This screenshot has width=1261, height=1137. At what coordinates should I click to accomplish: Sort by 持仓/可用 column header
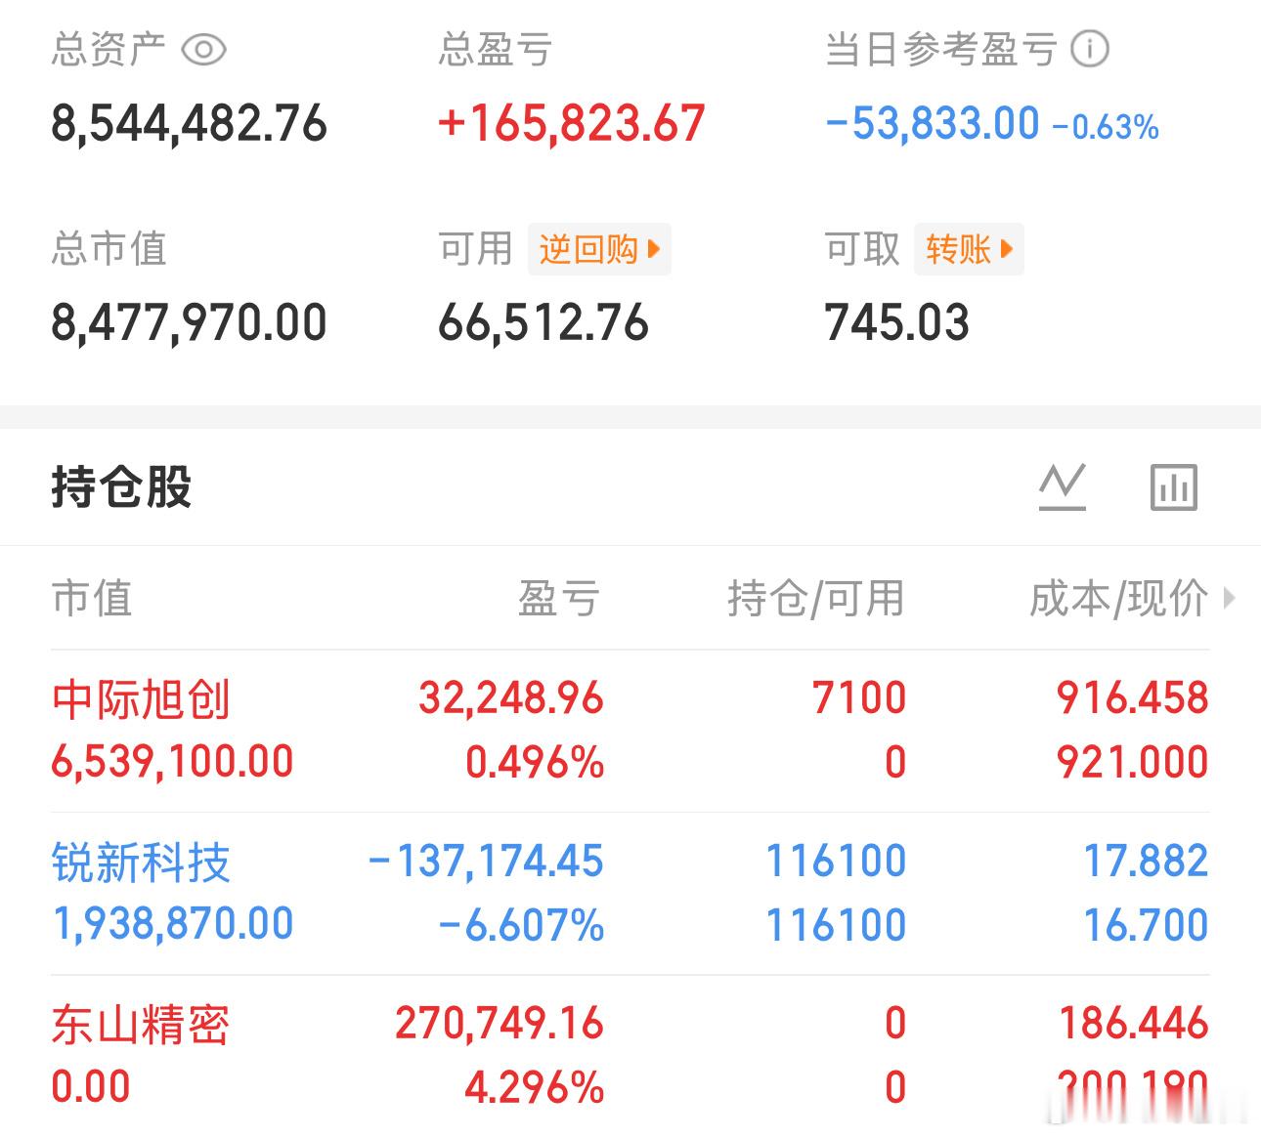(816, 598)
